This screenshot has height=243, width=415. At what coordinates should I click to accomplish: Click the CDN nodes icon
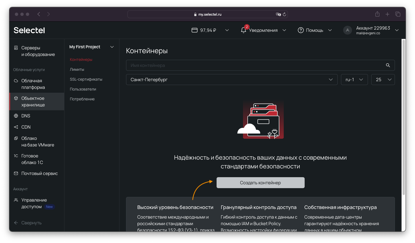pos(16,127)
